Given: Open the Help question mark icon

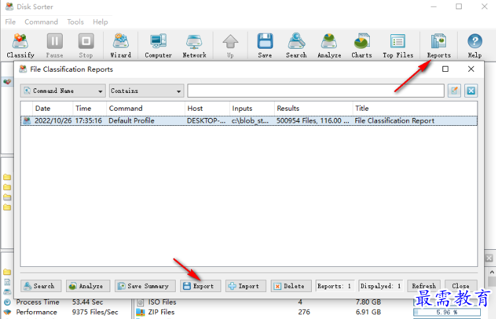Looking at the screenshot, I should 475,45.
